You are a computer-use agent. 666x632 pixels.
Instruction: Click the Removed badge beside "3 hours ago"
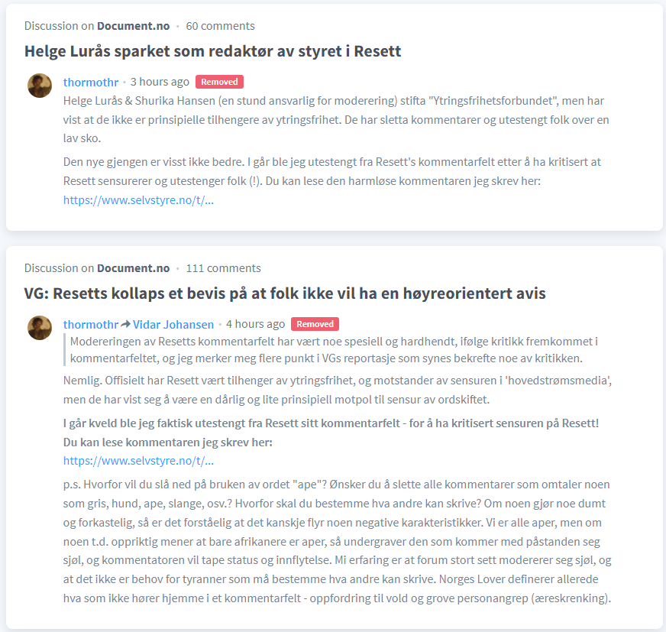(x=219, y=82)
